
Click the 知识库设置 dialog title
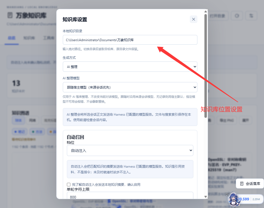(x=75, y=19)
